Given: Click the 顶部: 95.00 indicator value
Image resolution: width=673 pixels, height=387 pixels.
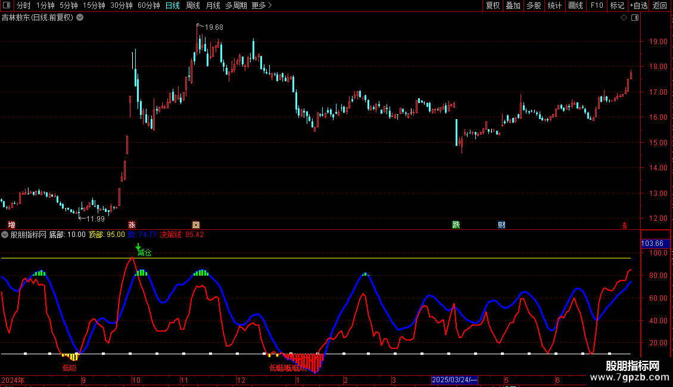Looking at the screenshot, I should pyautogui.click(x=107, y=235).
